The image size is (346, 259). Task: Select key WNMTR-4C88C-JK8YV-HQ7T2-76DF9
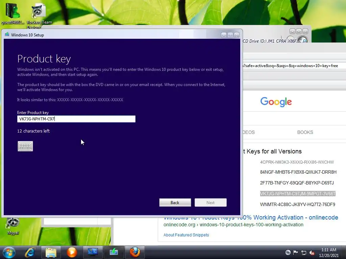297,204
